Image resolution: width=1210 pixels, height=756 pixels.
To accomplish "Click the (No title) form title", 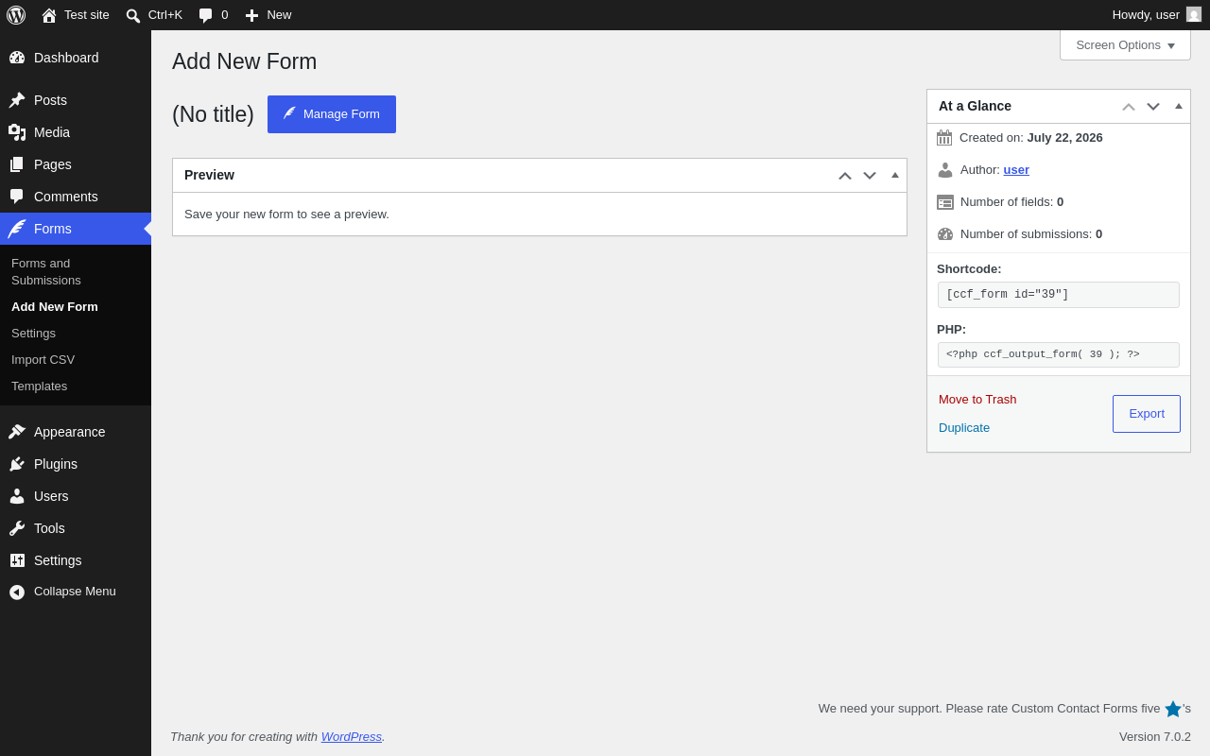I will point(213,114).
